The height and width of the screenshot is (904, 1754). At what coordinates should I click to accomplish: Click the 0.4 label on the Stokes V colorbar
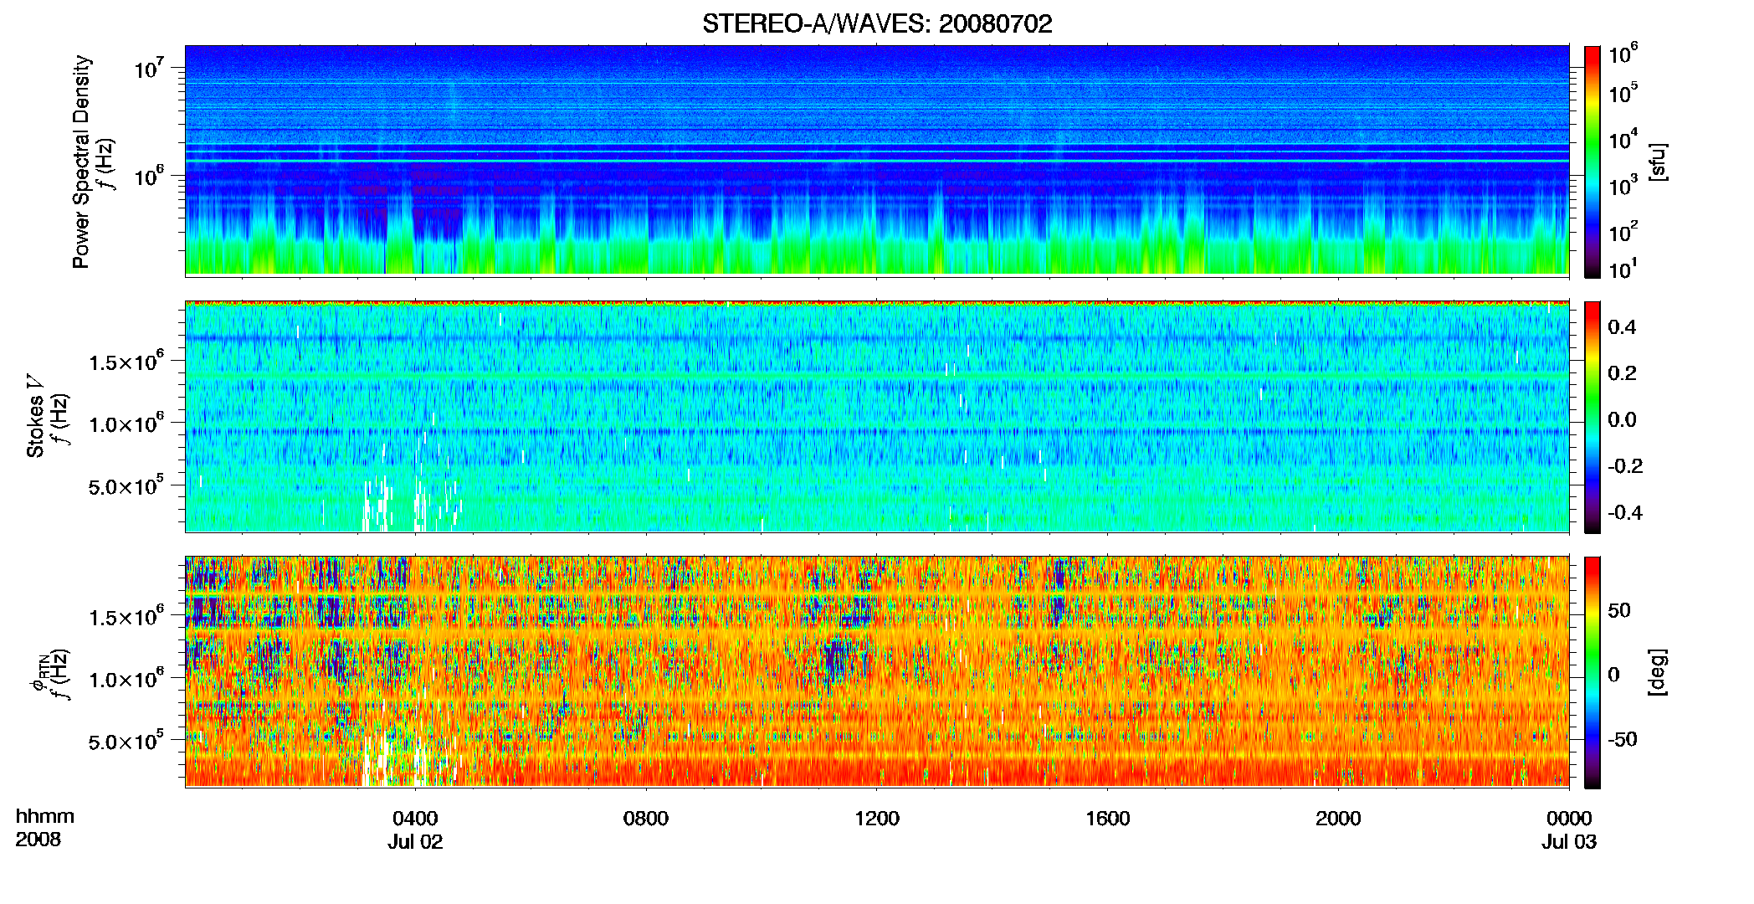1622,327
